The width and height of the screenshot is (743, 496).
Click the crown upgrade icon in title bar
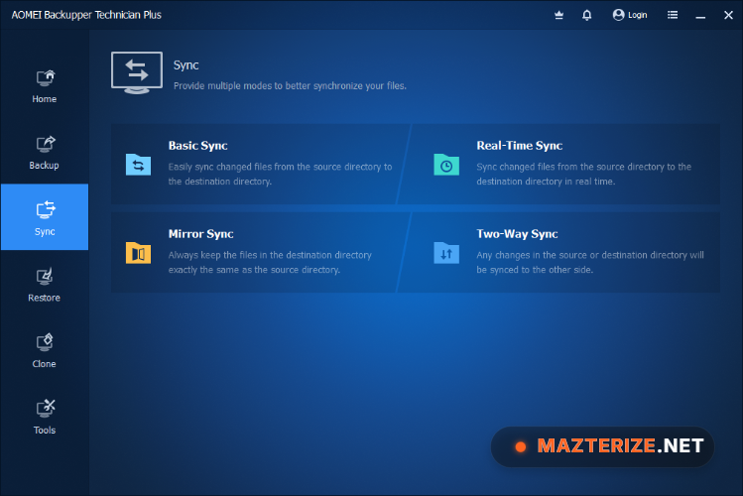pyautogui.click(x=559, y=15)
